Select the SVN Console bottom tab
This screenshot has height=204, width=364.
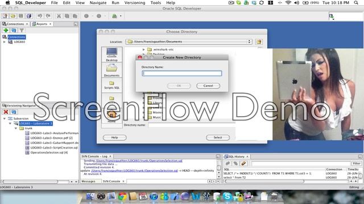[x=111, y=181]
